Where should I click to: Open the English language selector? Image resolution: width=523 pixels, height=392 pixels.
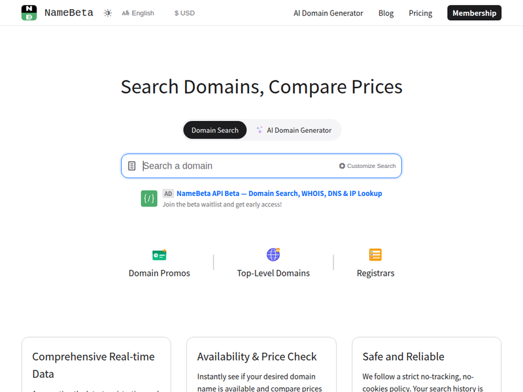pyautogui.click(x=138, y=13)
